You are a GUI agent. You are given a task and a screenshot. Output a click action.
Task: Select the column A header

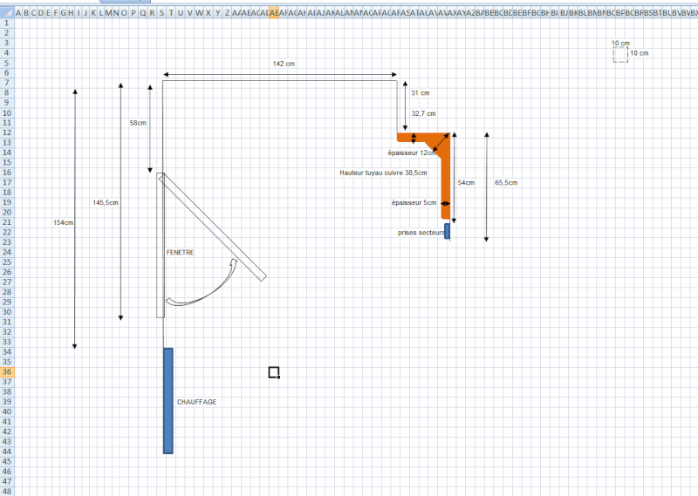[x=18, y=13]
